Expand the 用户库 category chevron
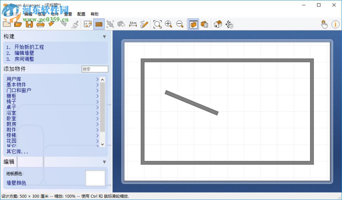 tap(97, 79)
